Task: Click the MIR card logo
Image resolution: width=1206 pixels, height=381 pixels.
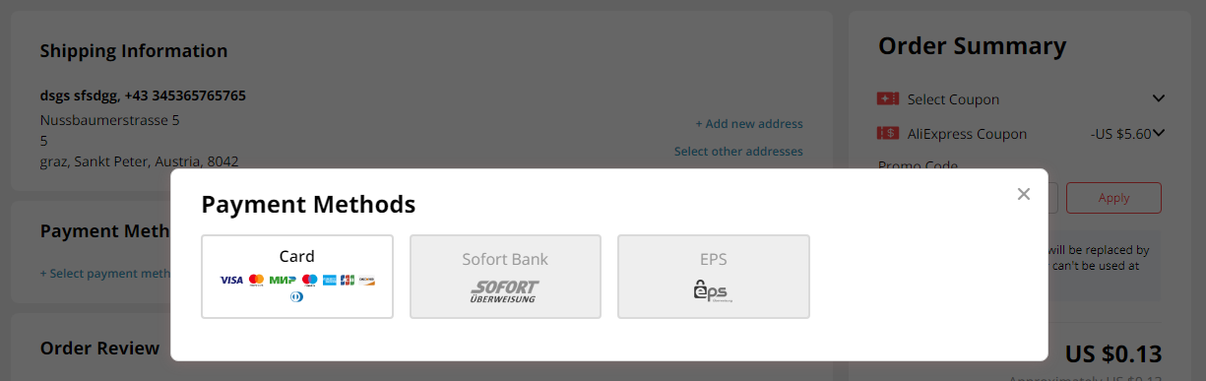Action: (x=283, y=281)
